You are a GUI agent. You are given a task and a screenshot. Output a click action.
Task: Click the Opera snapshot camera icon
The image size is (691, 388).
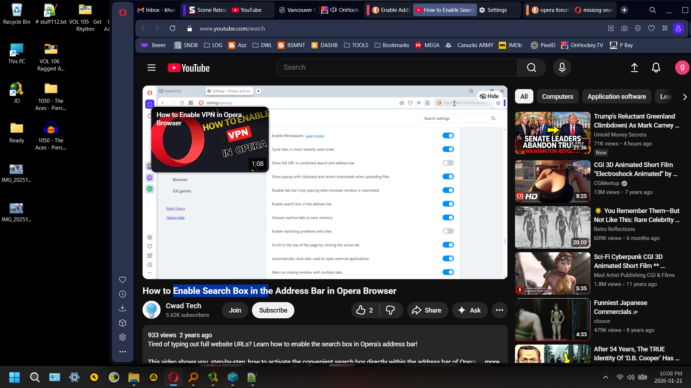click(624, 28)
